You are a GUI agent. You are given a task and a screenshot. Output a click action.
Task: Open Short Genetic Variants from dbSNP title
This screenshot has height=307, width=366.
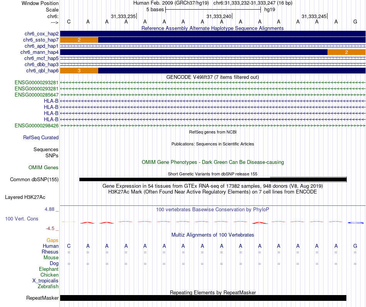213,174
